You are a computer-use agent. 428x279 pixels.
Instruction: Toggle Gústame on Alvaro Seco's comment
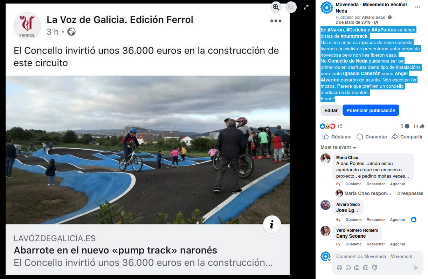(353, 220)
